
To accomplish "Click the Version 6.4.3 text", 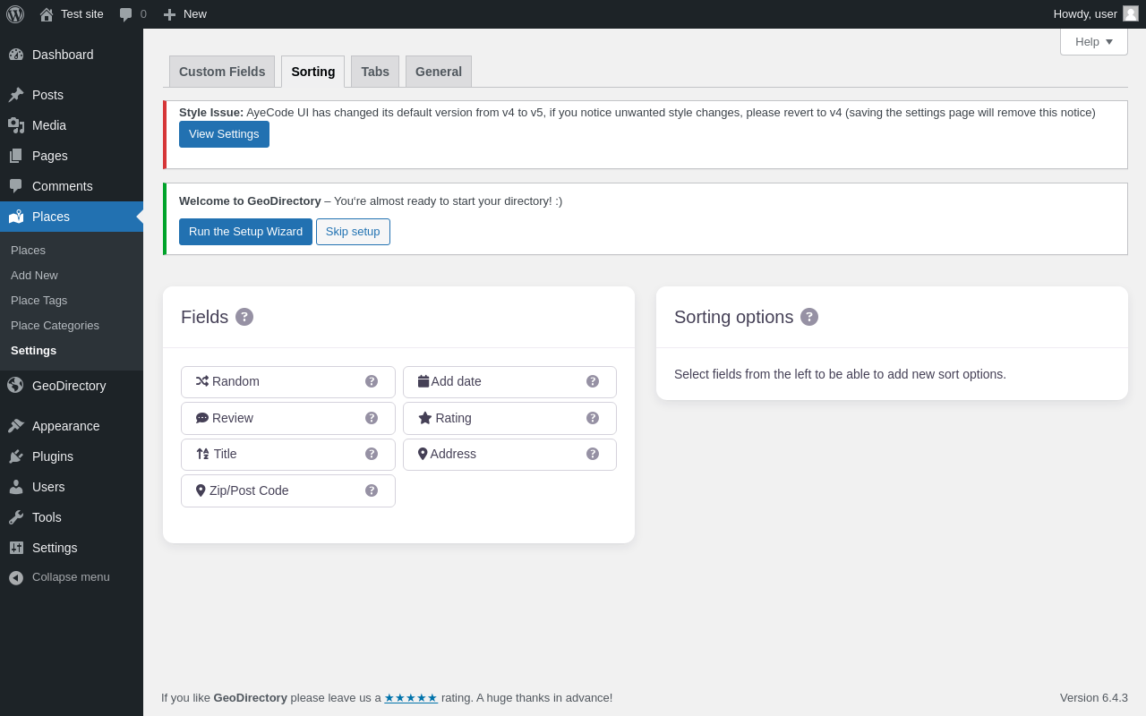I will tap(1094, 698).
